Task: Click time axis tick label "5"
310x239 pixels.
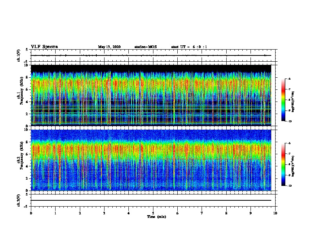Action: coord(153,213)
